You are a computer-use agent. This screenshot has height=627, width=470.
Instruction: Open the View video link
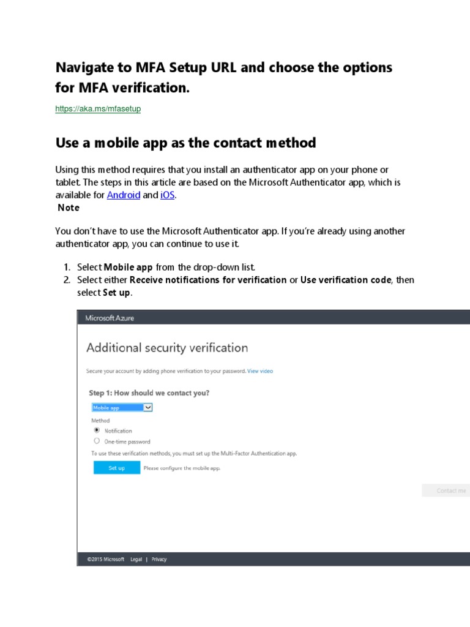pos(260,371)
